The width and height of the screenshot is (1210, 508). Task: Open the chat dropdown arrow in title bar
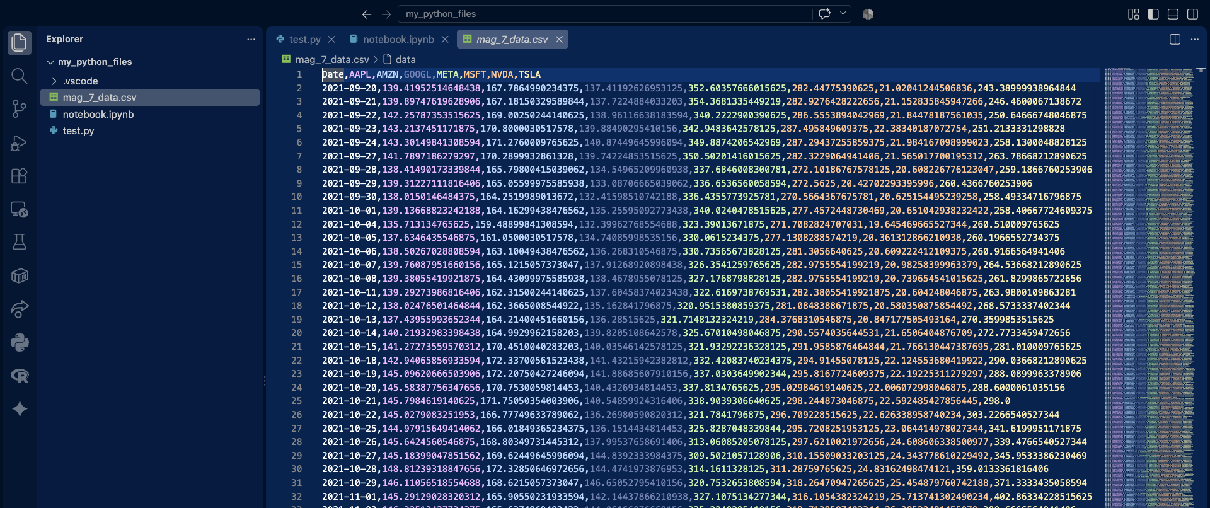tap(843, 14)
